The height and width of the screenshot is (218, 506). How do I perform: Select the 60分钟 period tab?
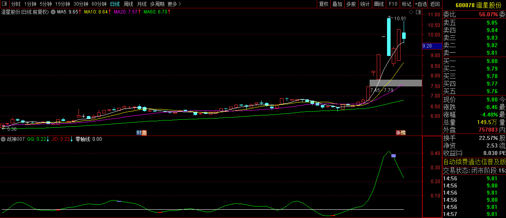click(99, 4)
